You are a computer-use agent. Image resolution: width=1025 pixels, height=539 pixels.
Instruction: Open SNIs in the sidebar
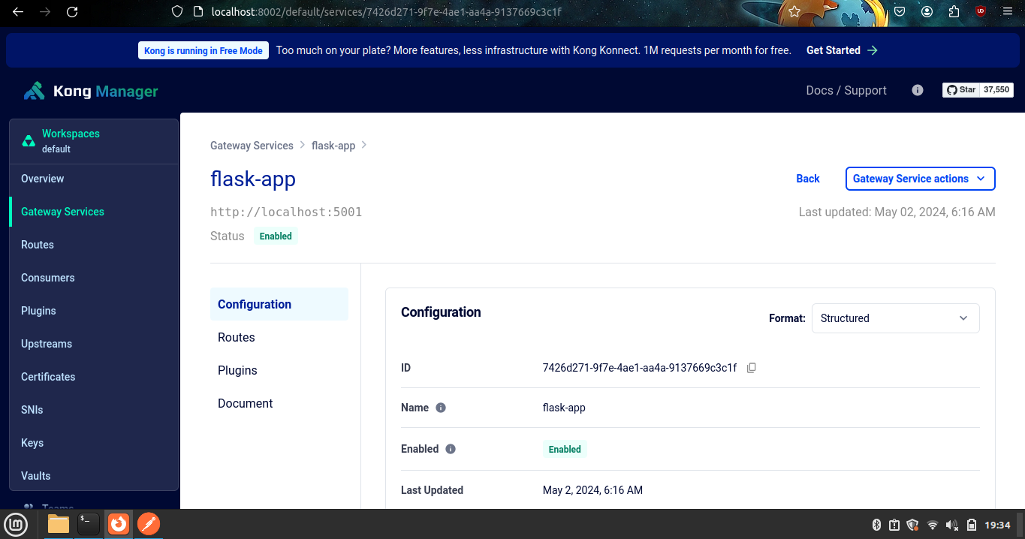[94, 410]
